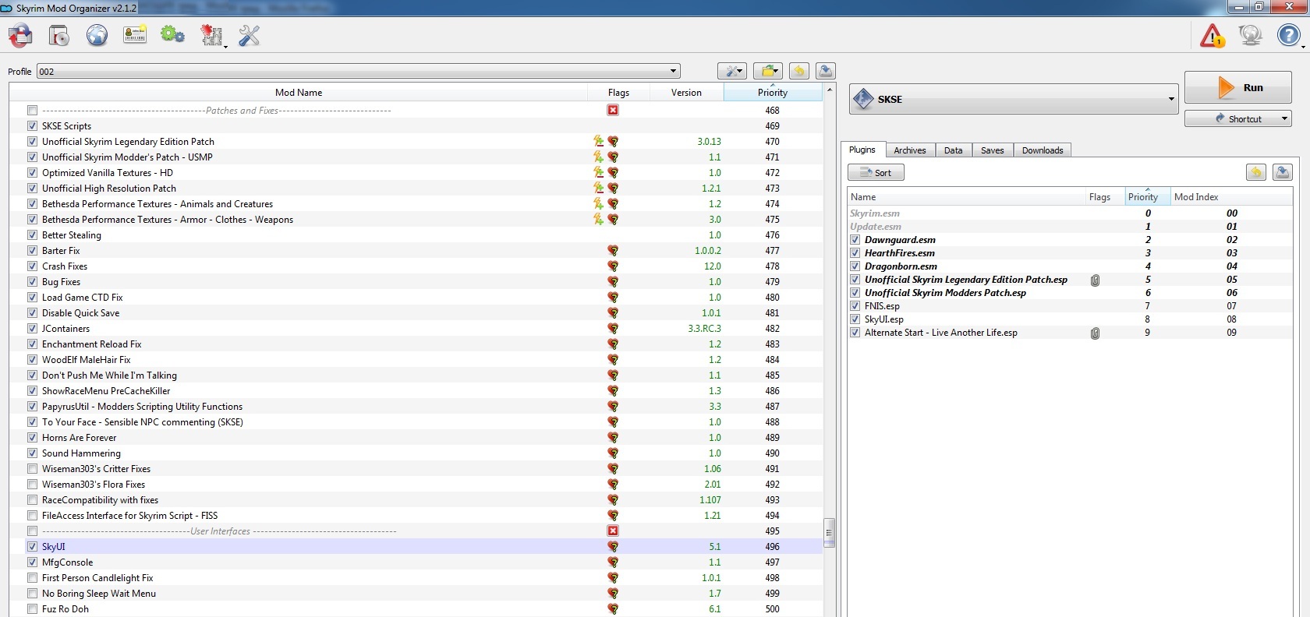Open the Profiles ID card icon

pos(135,35)
